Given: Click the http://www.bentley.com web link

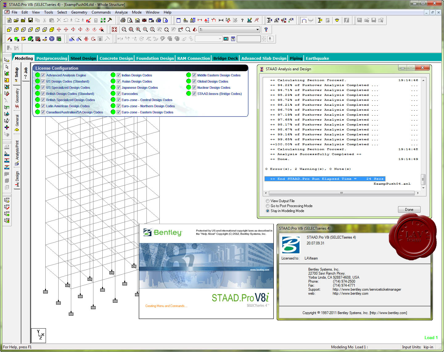Looking at the screenshot, I should (x=350, y=293).
